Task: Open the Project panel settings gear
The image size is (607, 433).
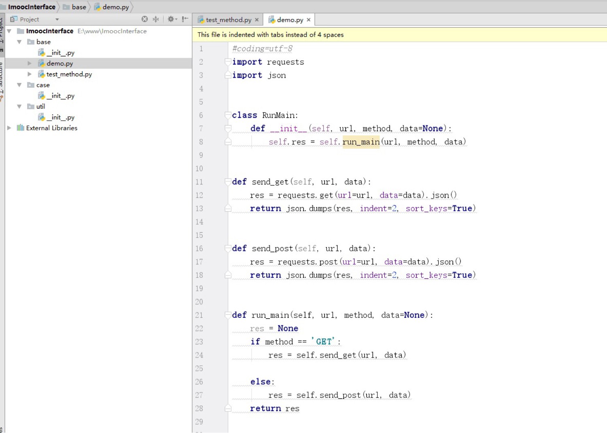Action: (x=172, y=19)
